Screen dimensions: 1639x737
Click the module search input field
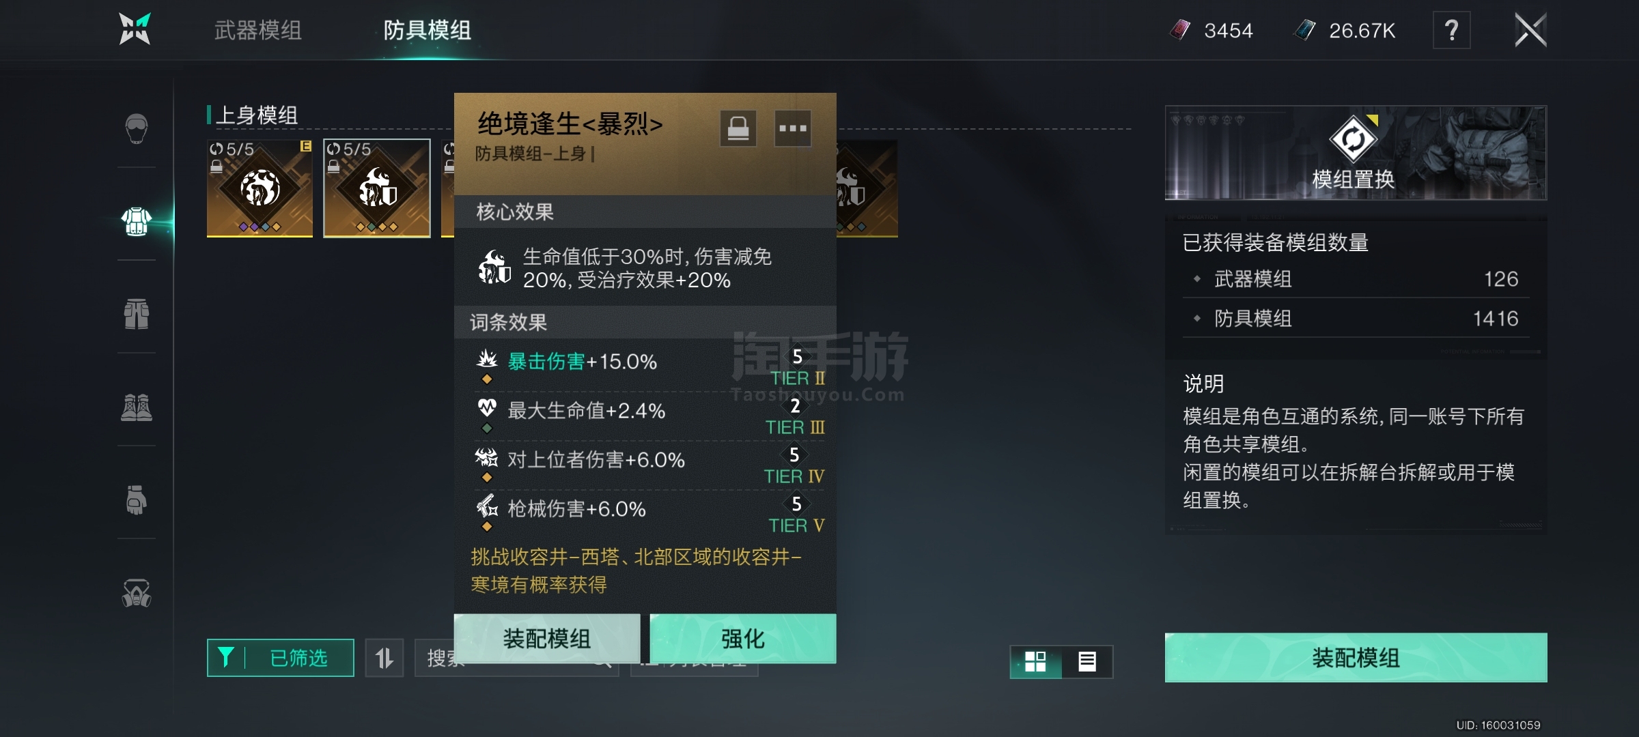(516, 658)
